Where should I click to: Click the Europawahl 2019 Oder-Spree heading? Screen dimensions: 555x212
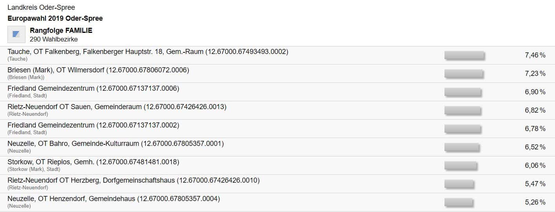[55, 18]
